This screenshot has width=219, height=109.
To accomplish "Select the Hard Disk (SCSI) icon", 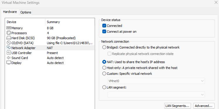I will tap(9, 38).
